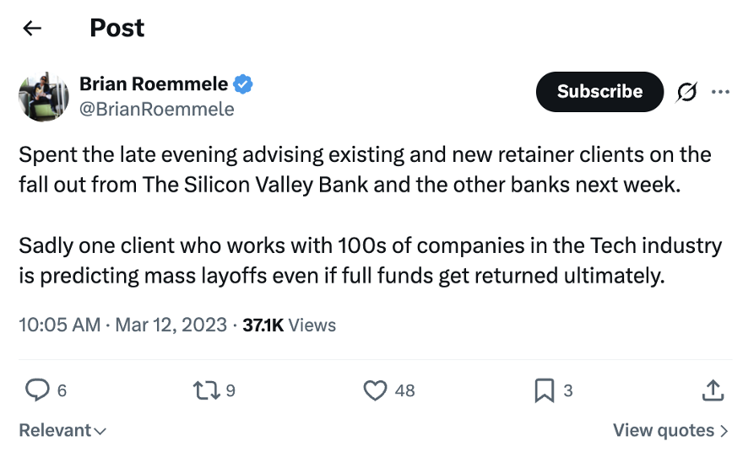Bookmark this post

(545, 390)
